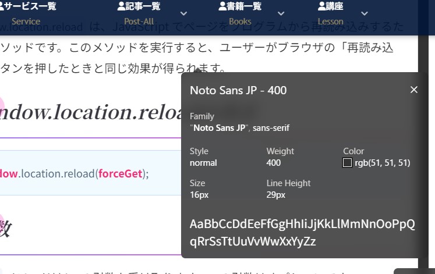Expand the Lesson dropdown chevron
435x274 pixels.
[365, 14]
